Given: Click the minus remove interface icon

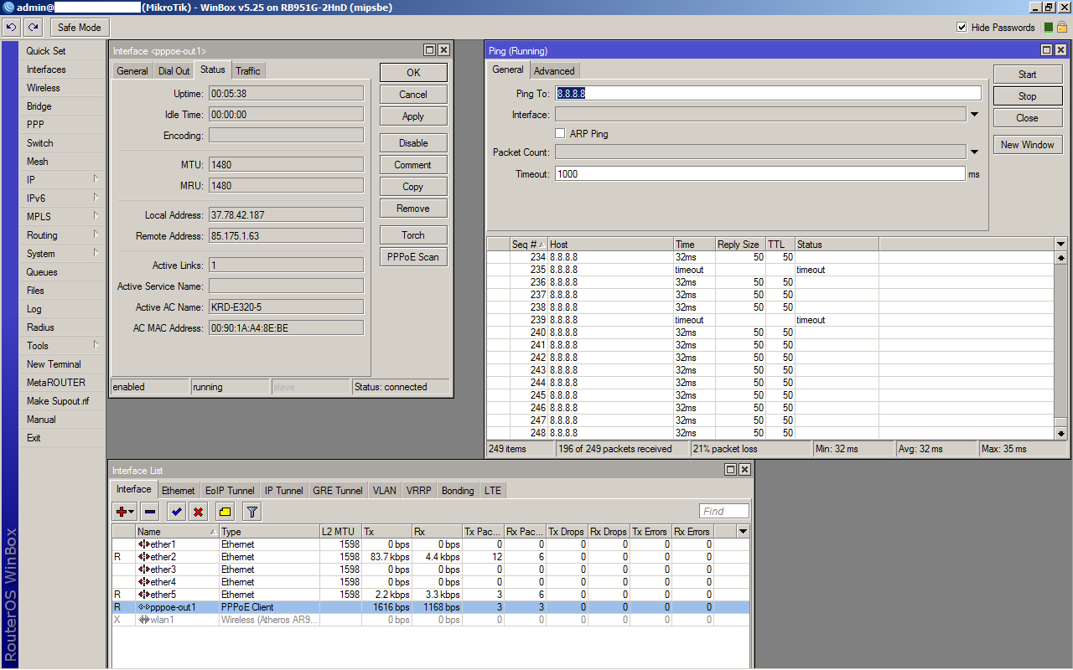Looking at the screenshot, I should click(150, 511).
